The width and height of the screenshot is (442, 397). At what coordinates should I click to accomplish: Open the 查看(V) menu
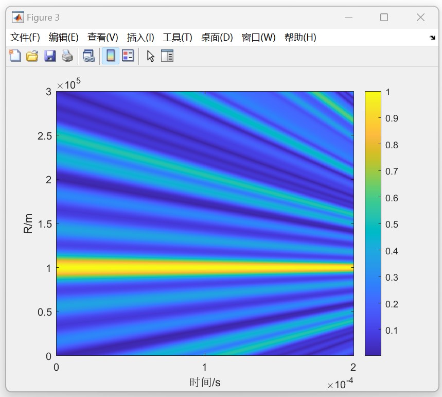[102, 37]
